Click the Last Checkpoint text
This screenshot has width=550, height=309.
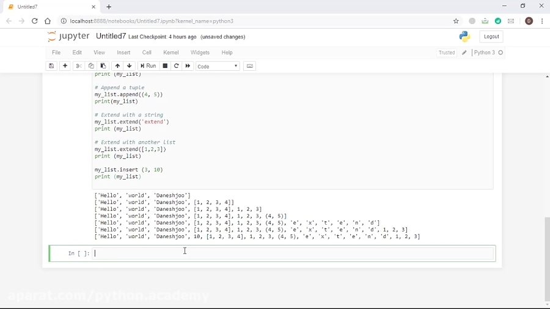click(x=163, y=37)
